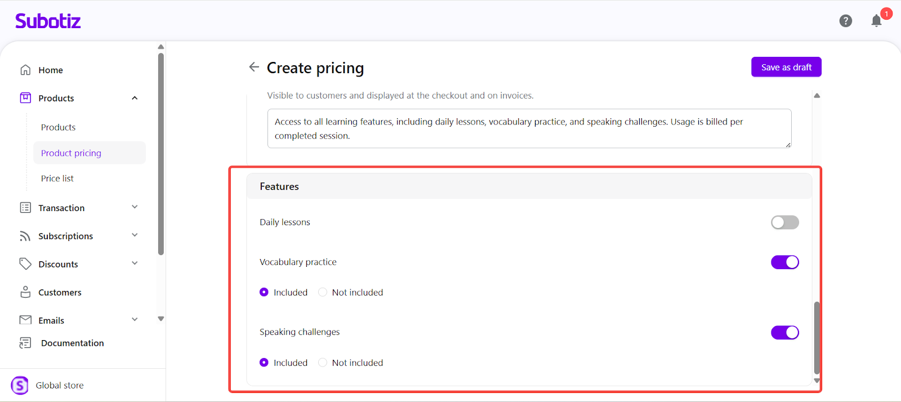Turn off the Vocabulary practice toggle
The height and width of the screenshot is (402, 901).
point(784,262)
